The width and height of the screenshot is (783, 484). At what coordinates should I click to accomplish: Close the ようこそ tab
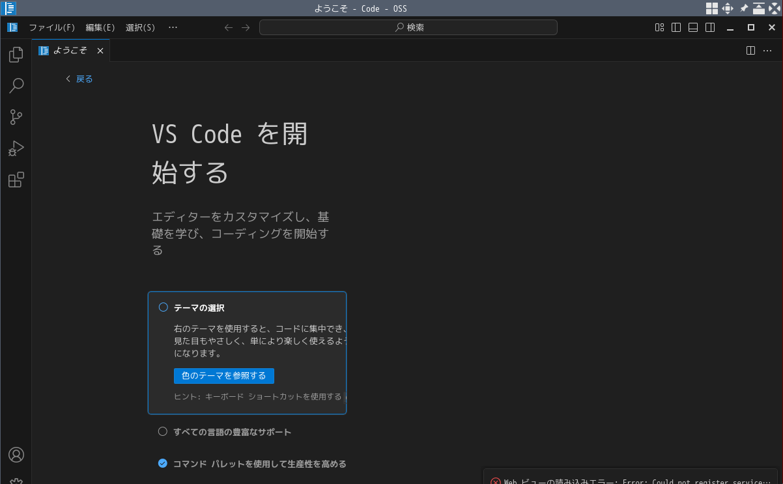point(100,50)
